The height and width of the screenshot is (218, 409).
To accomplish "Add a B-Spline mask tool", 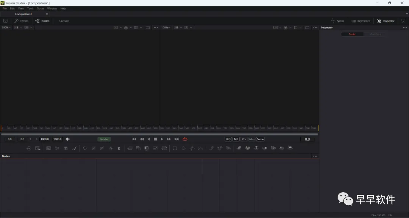I will (200, 148).
